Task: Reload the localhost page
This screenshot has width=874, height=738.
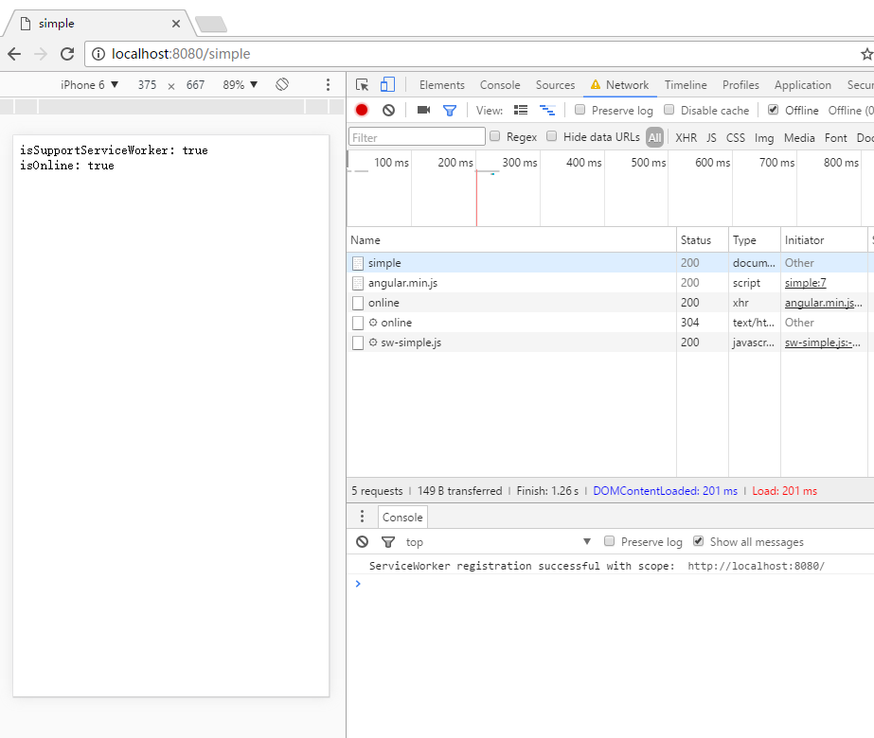Action: click(x=67, y=54)
